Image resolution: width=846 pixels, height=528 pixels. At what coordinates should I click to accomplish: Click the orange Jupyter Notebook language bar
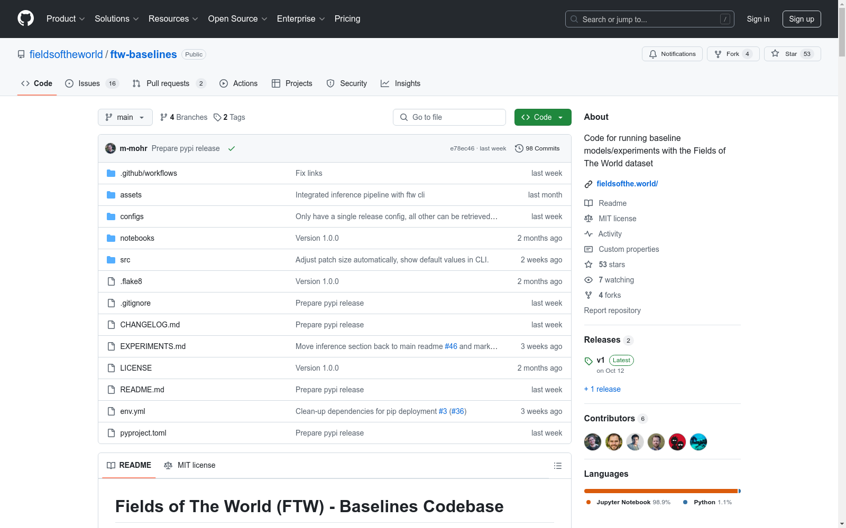(660, 491)
